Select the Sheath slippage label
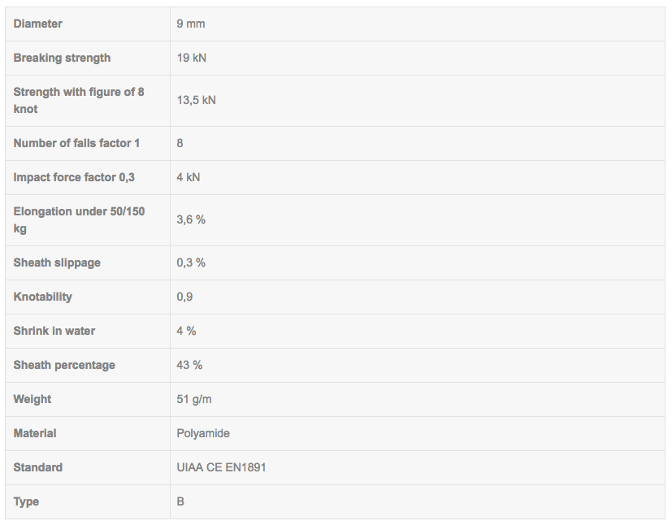 coord(57,262)
